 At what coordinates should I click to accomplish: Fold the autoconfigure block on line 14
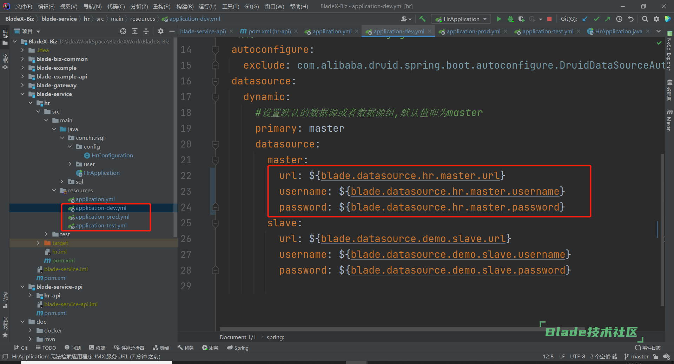click(x=216, y=50)
